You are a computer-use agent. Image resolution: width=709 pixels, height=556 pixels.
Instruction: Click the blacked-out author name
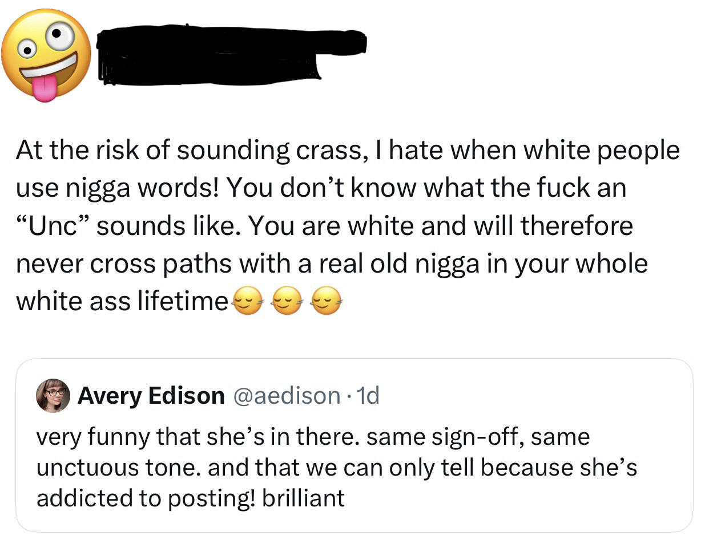click(x=228, y=55)
